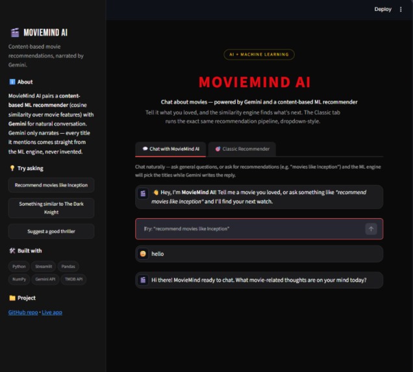Viewport: 413px width, 372px height.
Task: Select Recommend movies like Inception suggestion
Action: [x=51, y=185]
